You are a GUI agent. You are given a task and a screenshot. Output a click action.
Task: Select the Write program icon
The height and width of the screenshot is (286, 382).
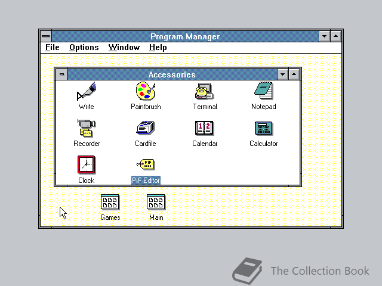[86, 91]
